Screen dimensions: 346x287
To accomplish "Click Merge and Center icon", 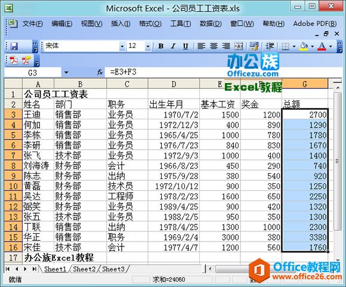I will click(x=239, y=46).
